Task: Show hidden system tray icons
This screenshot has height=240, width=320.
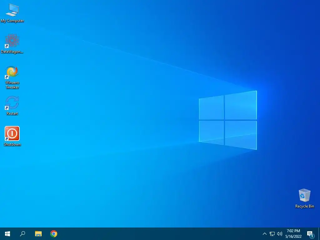Action: (264, 234)
